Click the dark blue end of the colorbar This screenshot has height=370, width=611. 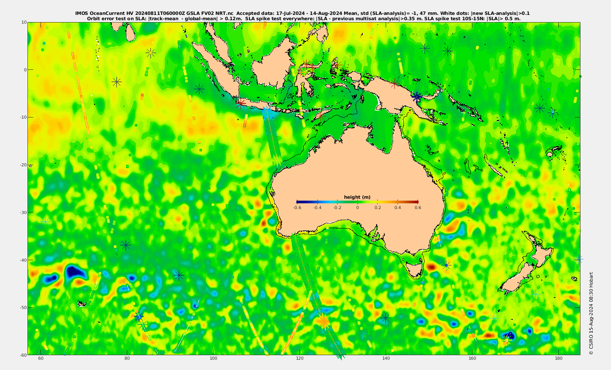pos(300,202)
